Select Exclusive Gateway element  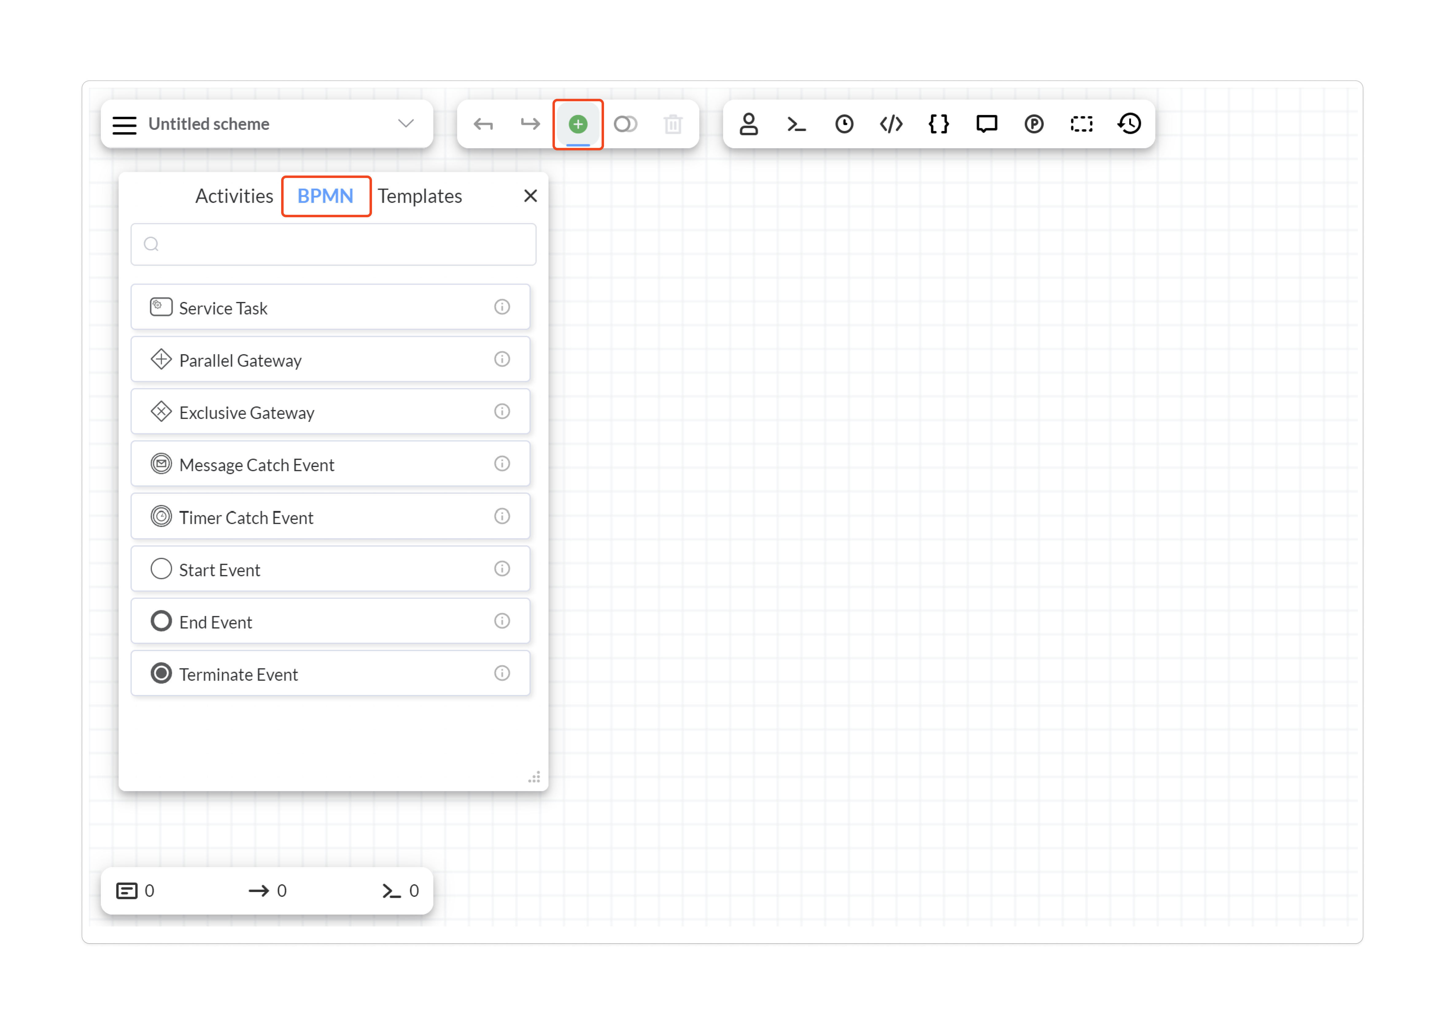pos(330,412)
